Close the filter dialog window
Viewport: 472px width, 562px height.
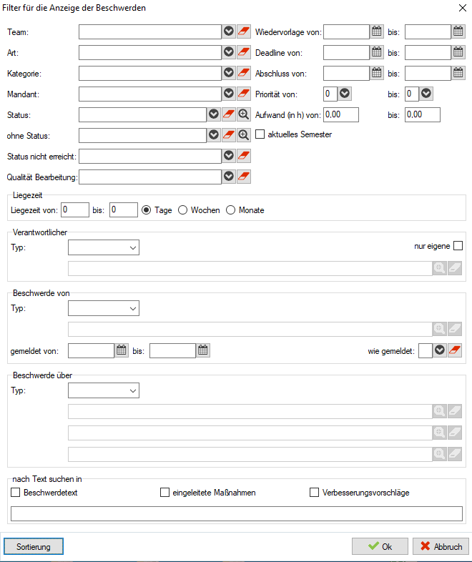coord(463,8)
